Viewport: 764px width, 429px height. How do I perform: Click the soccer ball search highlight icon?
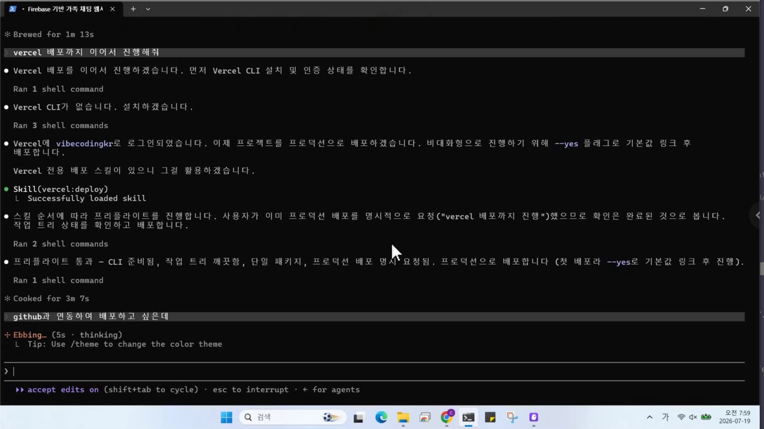[332, 418]
